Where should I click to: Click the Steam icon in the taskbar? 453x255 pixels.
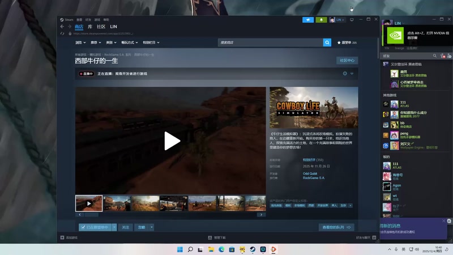coord(253,249)
